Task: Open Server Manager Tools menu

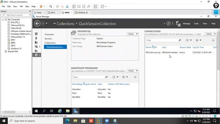Action: point(196,24)
